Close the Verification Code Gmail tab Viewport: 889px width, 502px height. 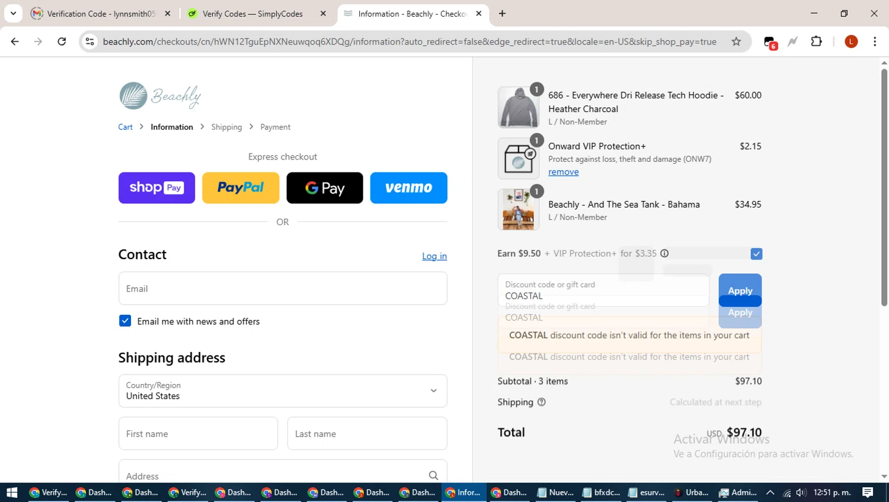pyautogui.click(x=168, y=13)
